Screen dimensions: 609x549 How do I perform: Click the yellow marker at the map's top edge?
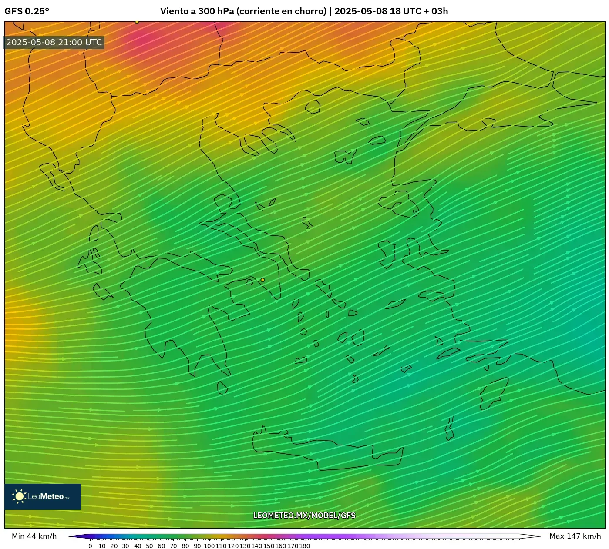point(137,22)
